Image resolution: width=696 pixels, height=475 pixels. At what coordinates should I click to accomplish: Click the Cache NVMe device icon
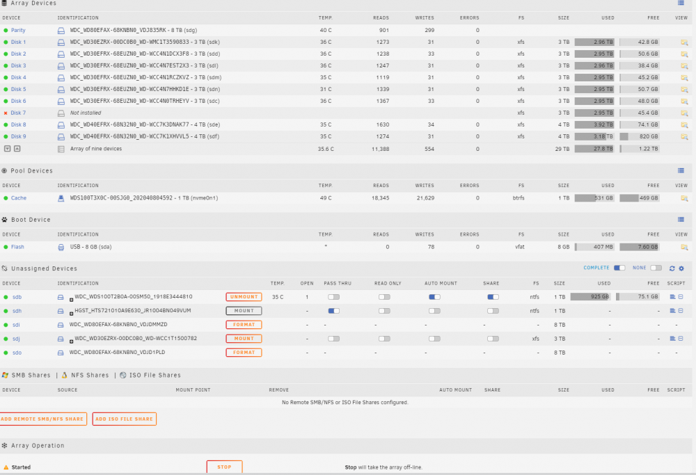coord(61,199)
